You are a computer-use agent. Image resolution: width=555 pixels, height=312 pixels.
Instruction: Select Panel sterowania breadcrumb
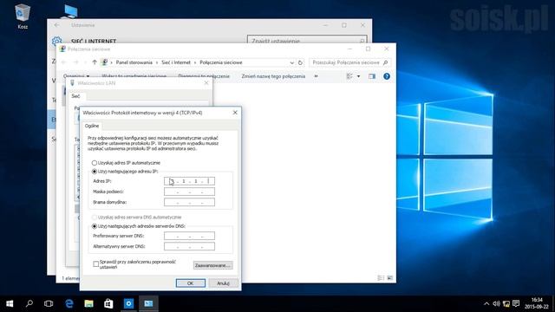(134, 62)
